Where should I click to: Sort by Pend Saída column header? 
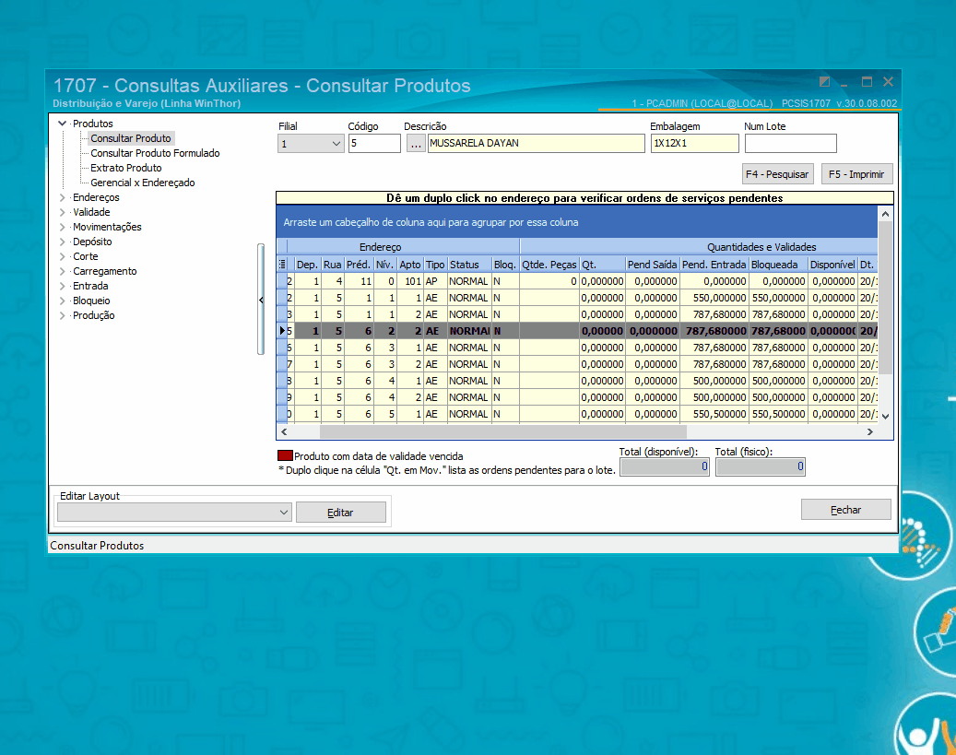pyautogui.click(x=653, y=265)
